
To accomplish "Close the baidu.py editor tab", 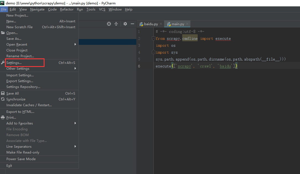I will (x=161, y=24).
